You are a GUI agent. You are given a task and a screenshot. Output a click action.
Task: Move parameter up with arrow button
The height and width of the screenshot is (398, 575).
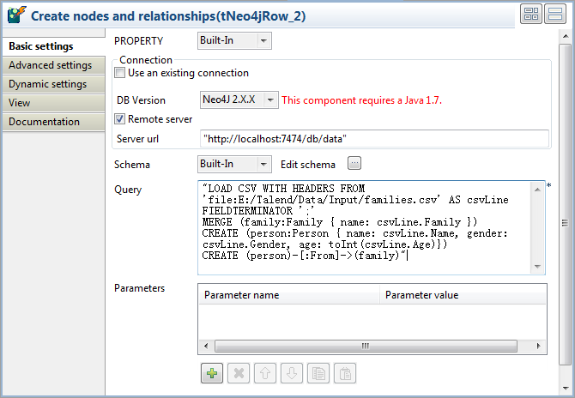pos(265,373)
